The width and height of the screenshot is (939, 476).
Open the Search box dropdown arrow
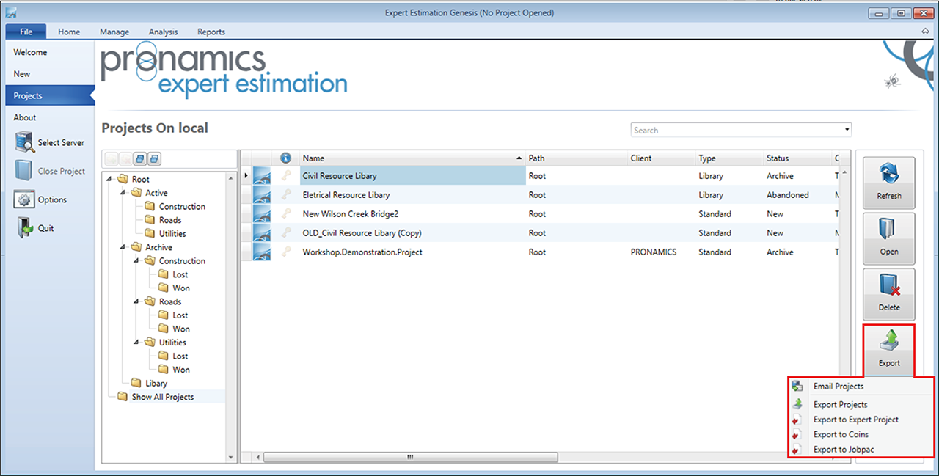[847, 131]
